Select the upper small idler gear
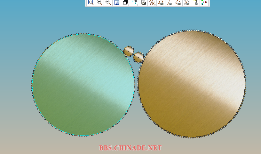261x154 pixels. tap(129, 51)
